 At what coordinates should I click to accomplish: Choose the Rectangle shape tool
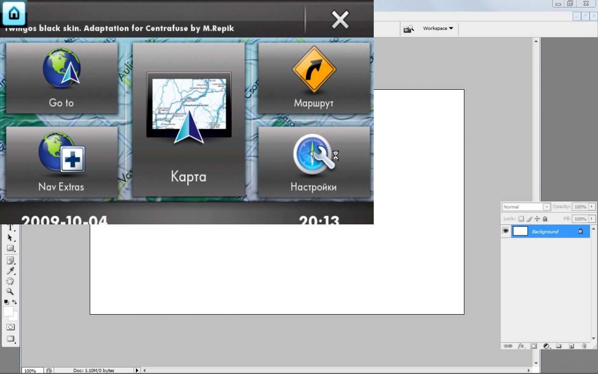(x=10, y=248)
